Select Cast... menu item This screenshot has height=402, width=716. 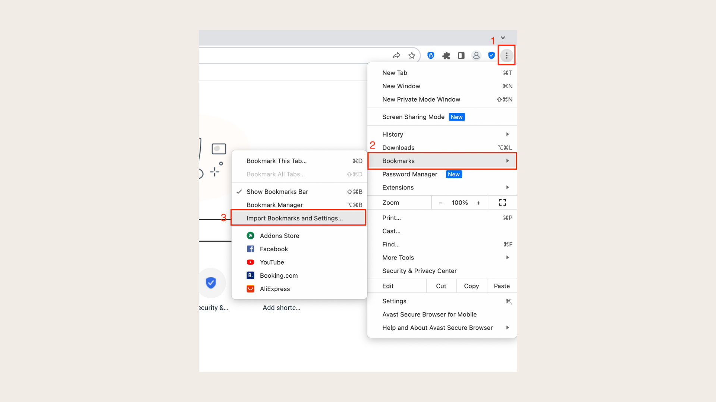(442, 231)
